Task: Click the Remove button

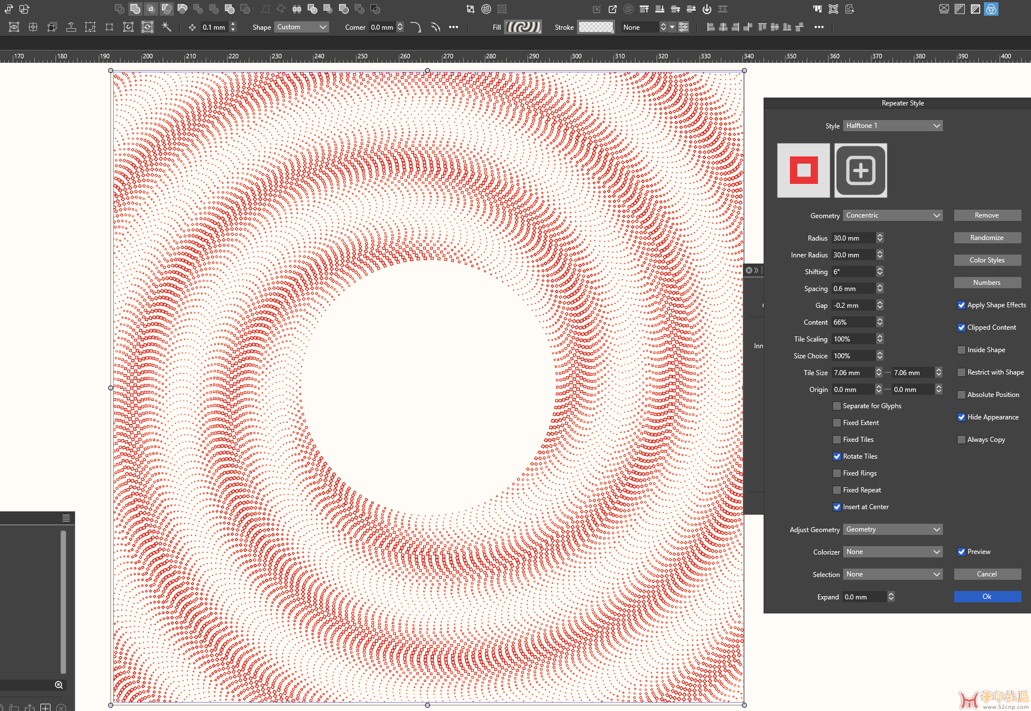Action: click(x=987, y=215)
